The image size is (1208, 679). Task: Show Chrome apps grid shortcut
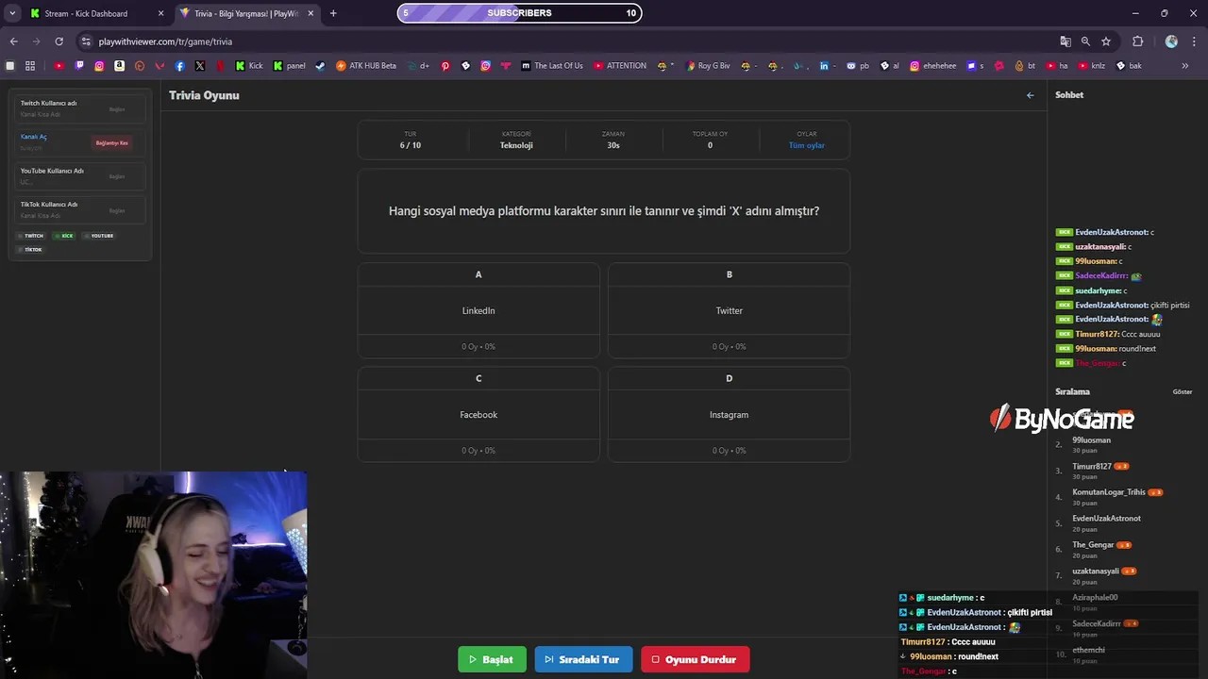pyautogui.click(x=30, y=66)
